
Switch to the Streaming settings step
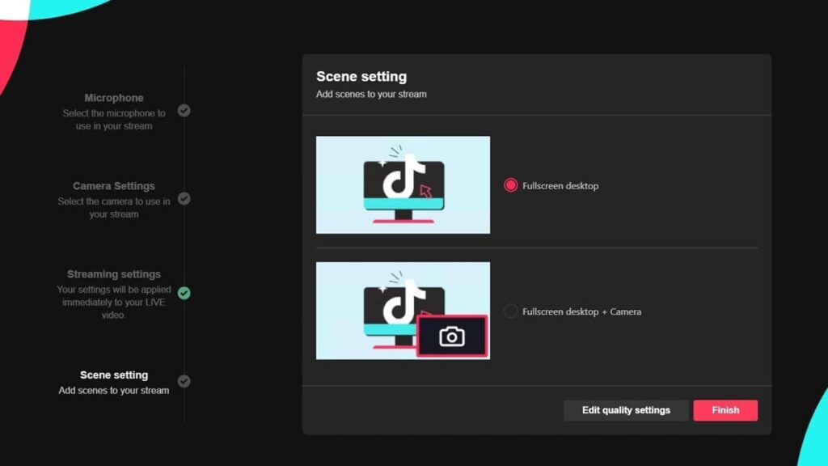point(114,274)
